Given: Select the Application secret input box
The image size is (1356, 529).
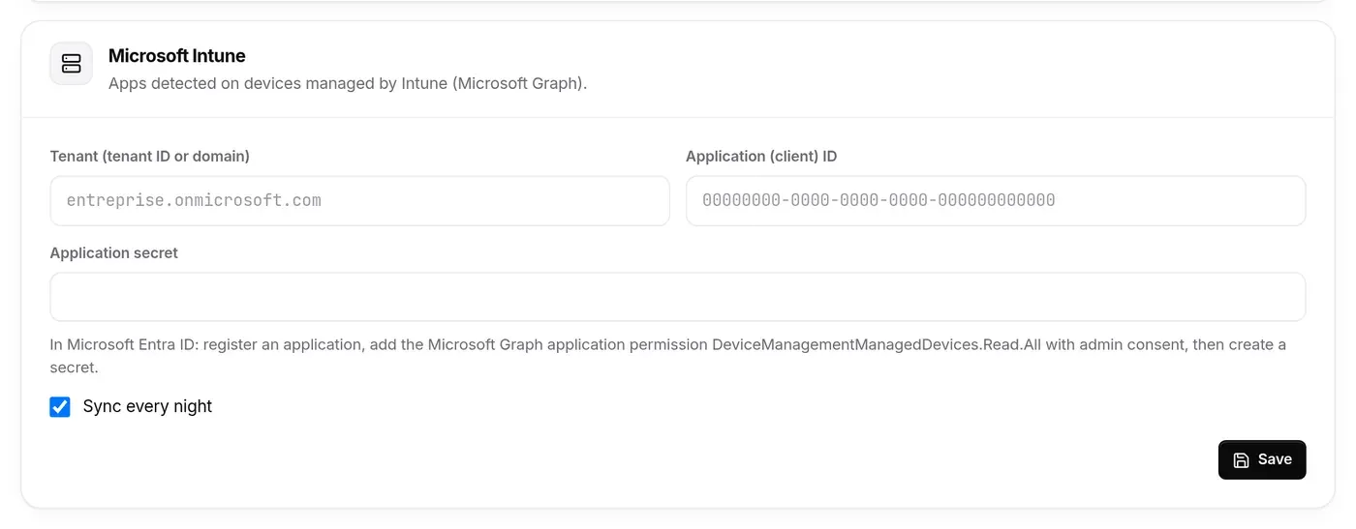Looking at the screenshot, I should tap(678, 297).
